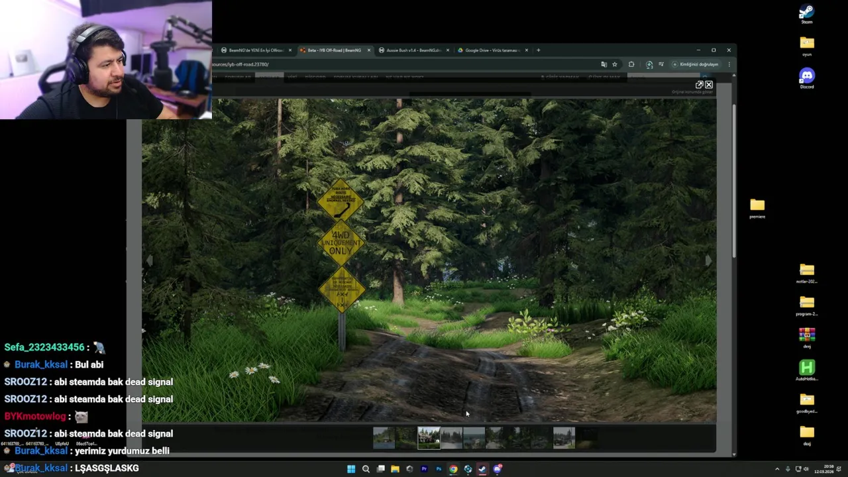Open the notlar desktop folder
The width and height of the screenshot is (848, 477).
(806, 273)
